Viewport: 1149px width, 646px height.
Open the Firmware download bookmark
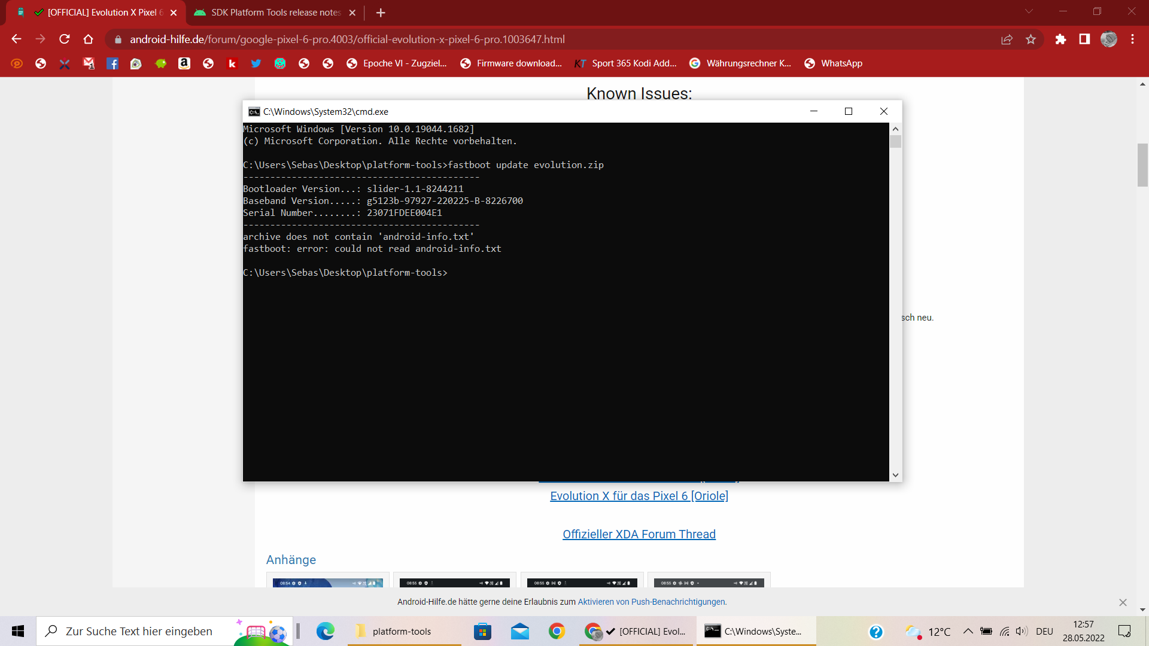[512, 63]
